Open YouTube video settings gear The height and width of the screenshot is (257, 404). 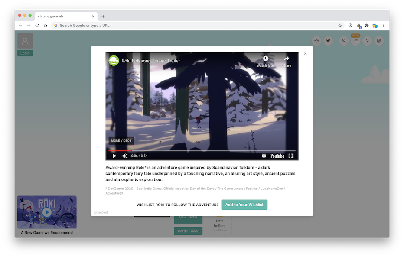264,156
